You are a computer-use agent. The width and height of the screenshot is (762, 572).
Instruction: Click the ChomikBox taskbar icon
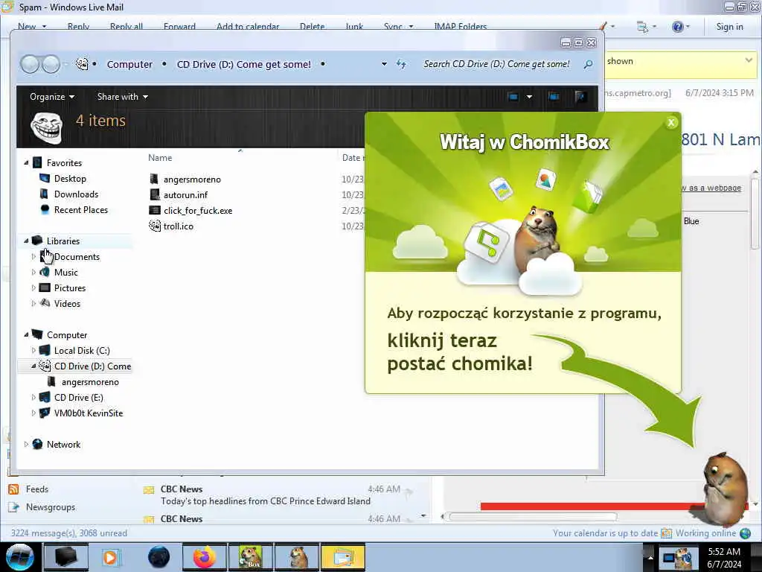(250, 557)
